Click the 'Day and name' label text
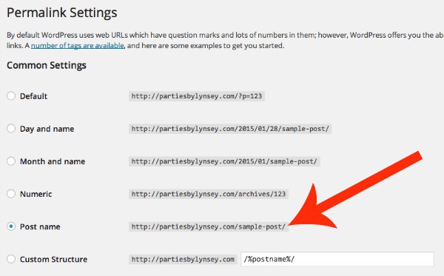This screenshot has height=276, width=444. point(47,129)
